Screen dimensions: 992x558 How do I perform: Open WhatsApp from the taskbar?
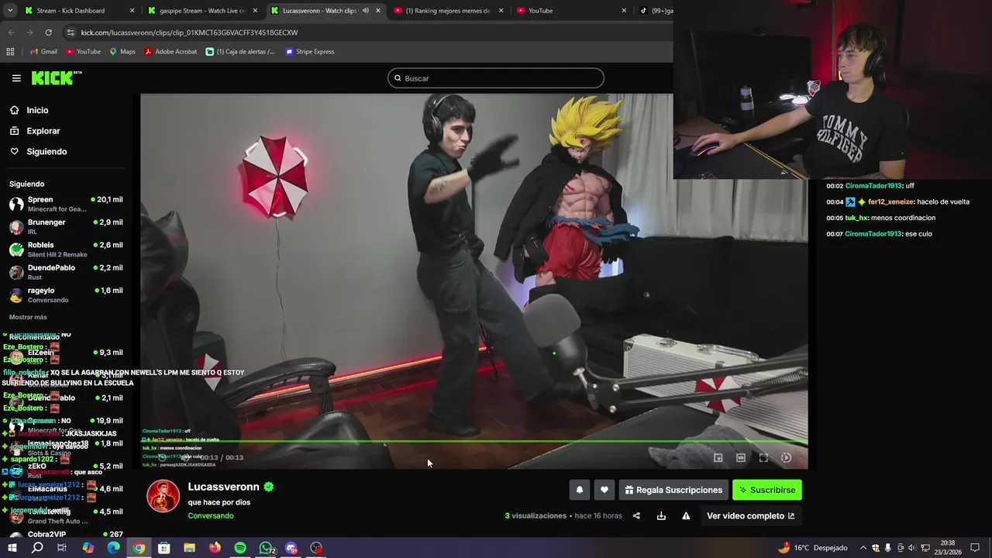tap(266, 548)
